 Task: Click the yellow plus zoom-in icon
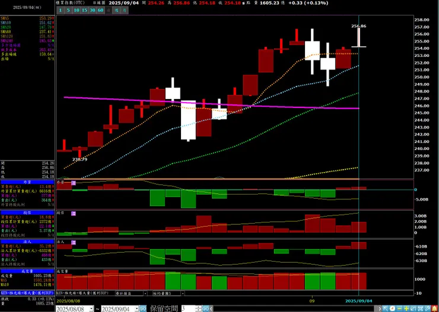[406, 308]
